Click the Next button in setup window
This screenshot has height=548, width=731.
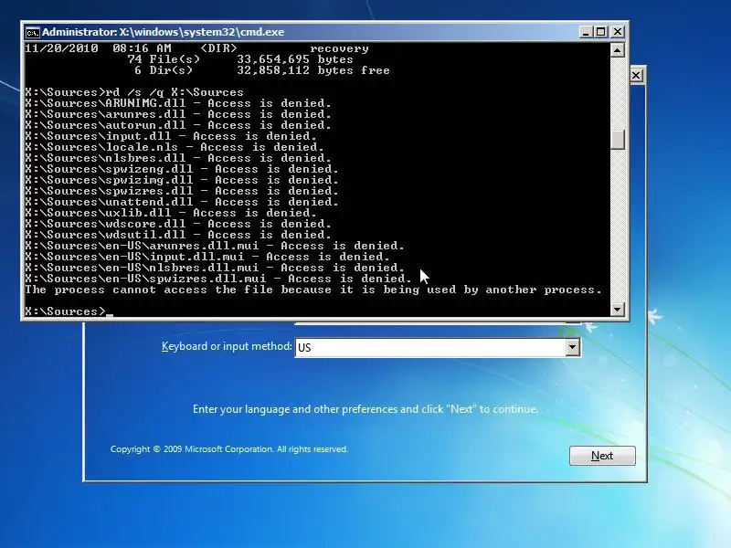tap(602, 455)
